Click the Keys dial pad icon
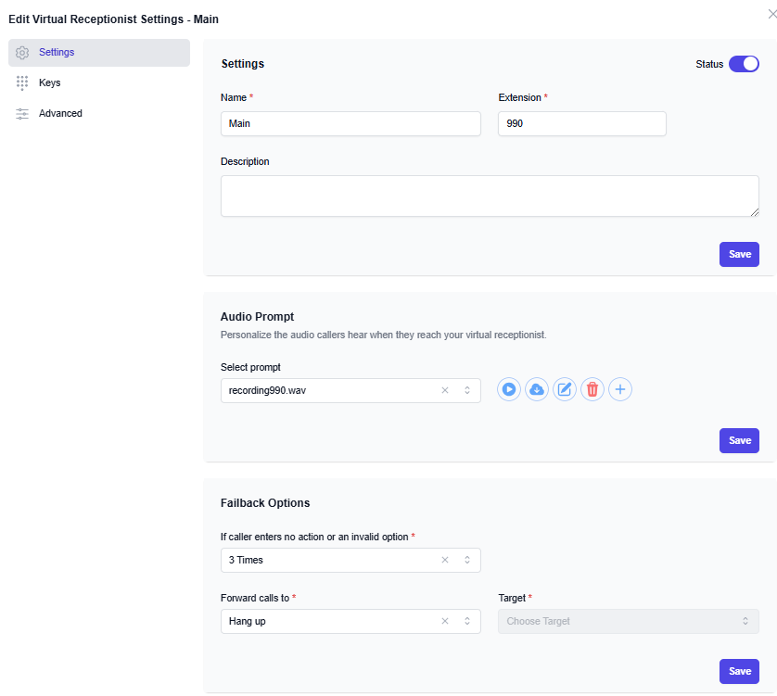 pyautogui.click(x=22, y=82)
